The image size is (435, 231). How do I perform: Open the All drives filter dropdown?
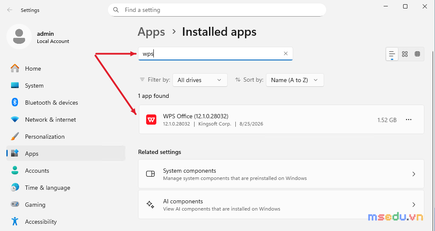[200, 80]
